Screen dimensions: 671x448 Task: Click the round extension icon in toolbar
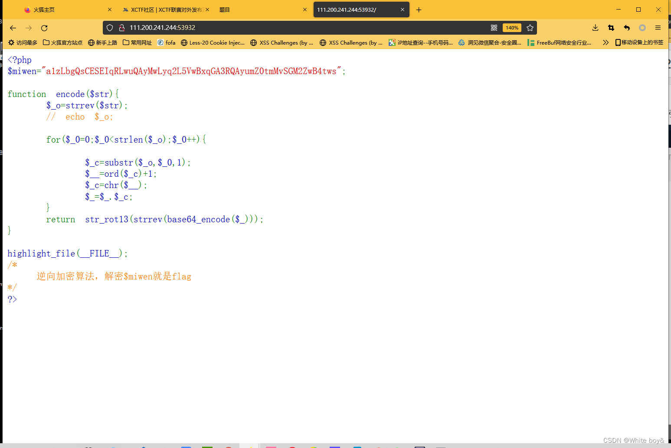[x=642, y=28]
